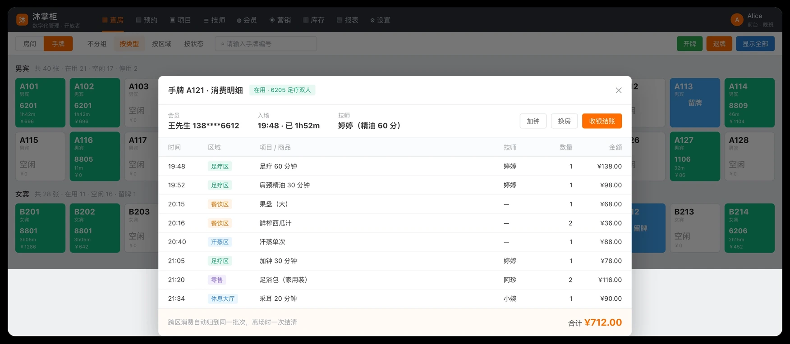Focus the 请输入手牌编号 search field

[x=266, y=44]
